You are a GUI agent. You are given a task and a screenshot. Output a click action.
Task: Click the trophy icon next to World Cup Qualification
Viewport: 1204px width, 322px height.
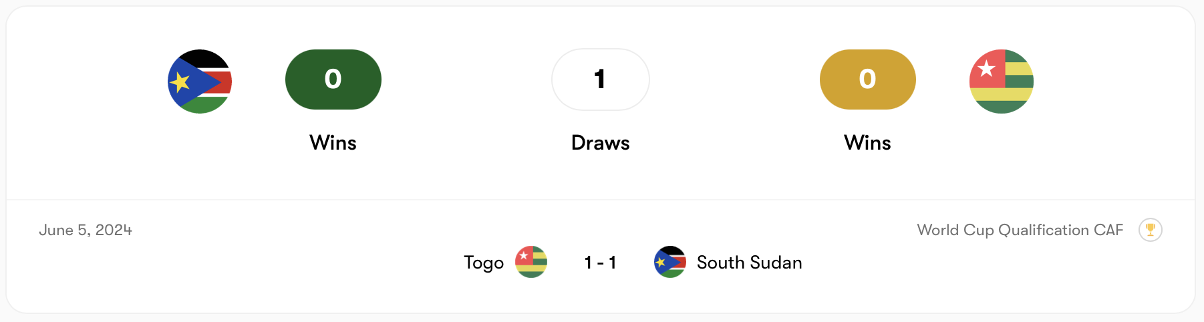point(1150,230)
